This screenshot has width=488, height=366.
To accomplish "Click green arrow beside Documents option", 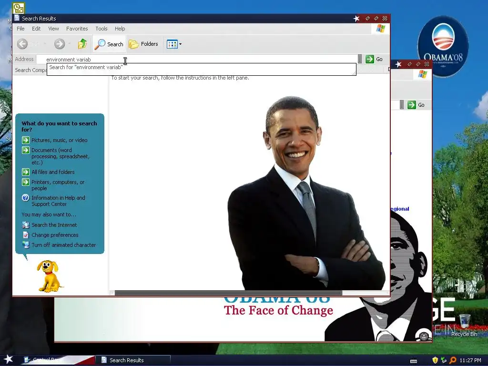I will click(x=26, y=150).
